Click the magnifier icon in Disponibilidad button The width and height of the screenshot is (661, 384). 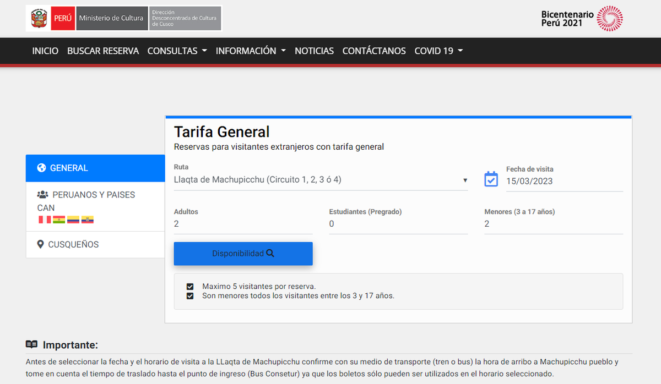(x=270, y=254)
